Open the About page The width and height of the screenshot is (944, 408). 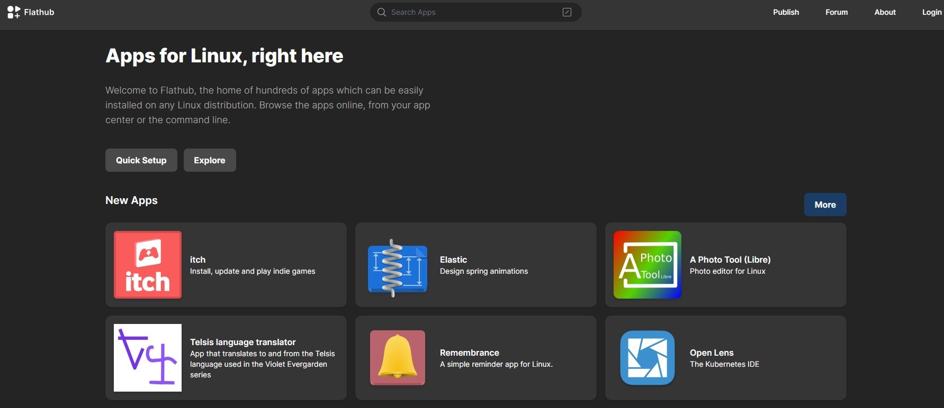tap(885, 12)
